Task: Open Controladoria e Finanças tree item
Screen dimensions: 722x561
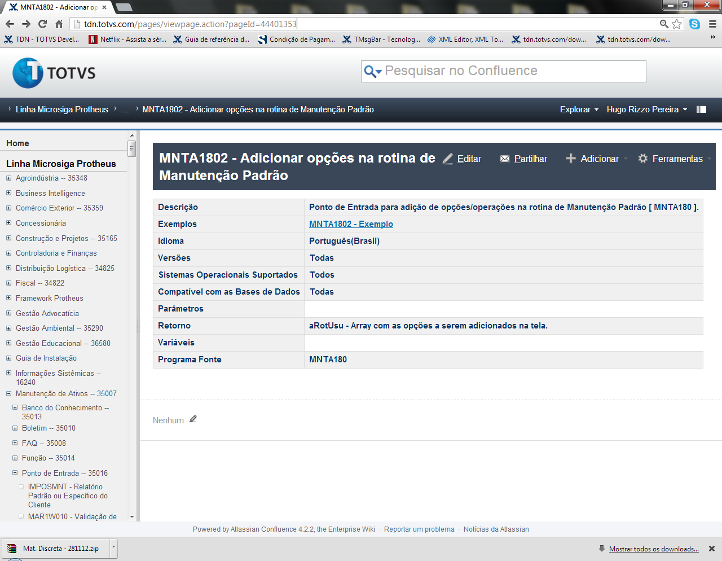Action: point(56,253)
